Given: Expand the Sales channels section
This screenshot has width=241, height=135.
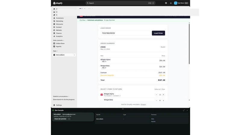Looking at the screenshot, I should pyautogui.click(x=58, y=40).
